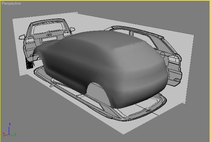The width and height of the screenshot is (211, 142).
Task: Click the Perspective viewport label
Action: [x=11, y=3]
